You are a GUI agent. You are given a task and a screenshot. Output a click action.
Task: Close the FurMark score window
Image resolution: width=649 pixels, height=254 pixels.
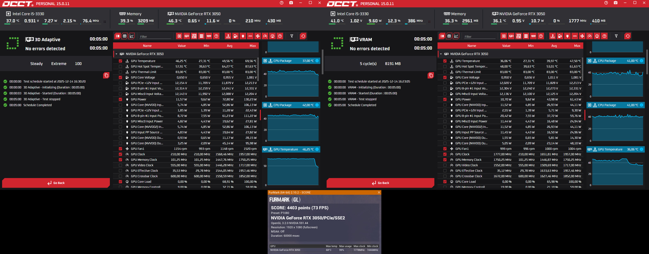point(379,192)
